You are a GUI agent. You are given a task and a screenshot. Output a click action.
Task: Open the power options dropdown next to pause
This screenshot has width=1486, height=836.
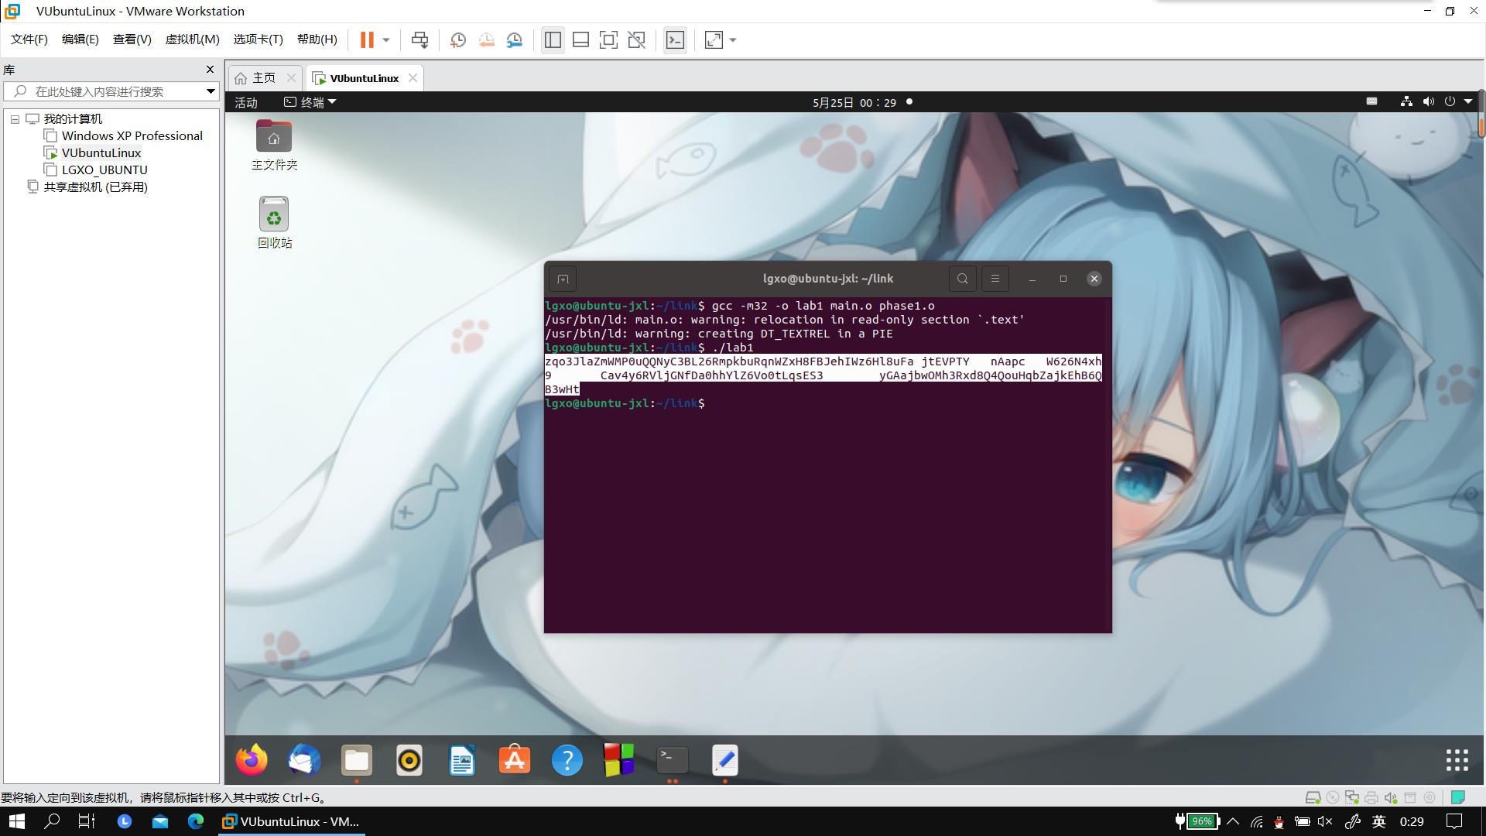386,40
